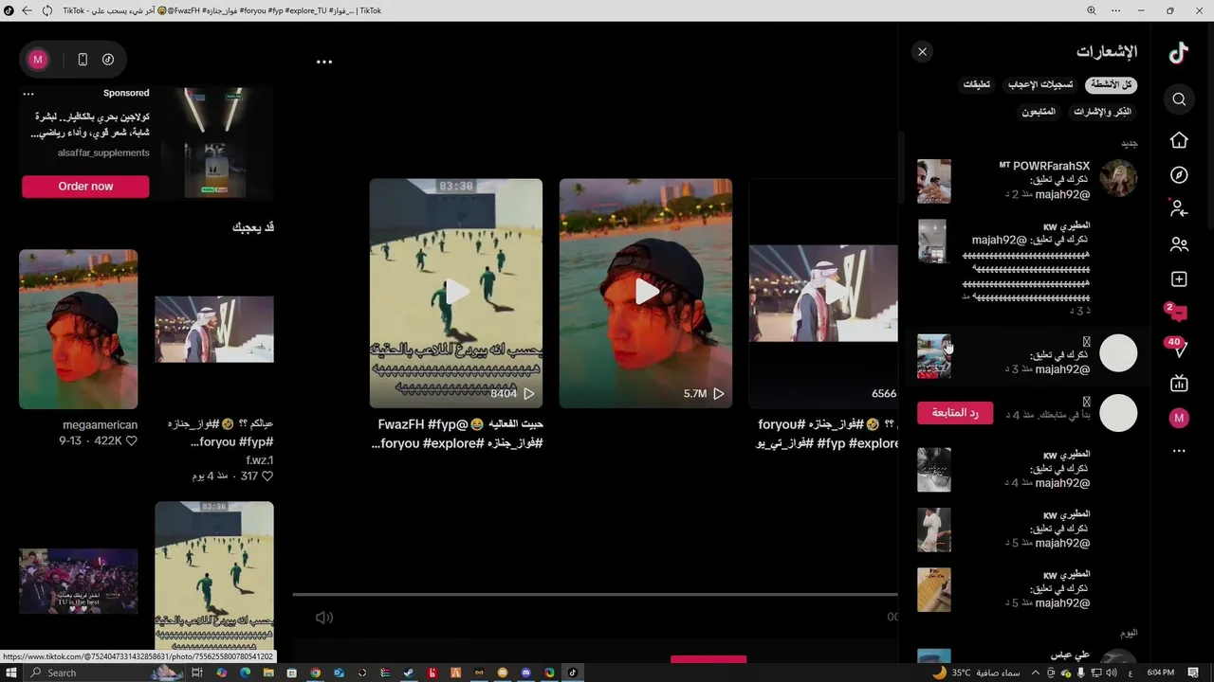Open the Activity inbox icon with badge 2
The height and width of the screenshot is (682, 1214).
click(x=1177, y=313)
